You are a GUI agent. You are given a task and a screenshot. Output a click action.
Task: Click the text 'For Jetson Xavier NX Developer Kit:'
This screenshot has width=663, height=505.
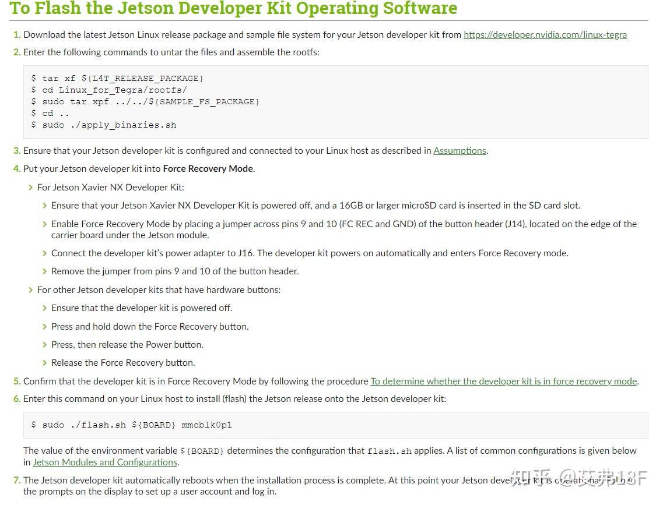point(111,188)
